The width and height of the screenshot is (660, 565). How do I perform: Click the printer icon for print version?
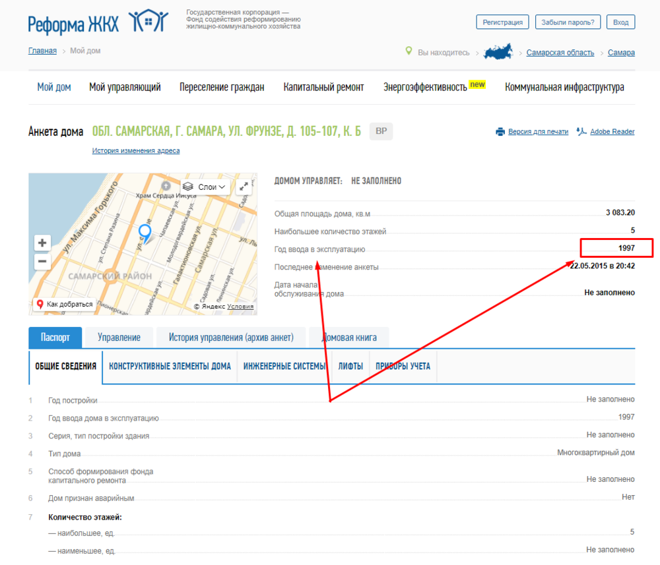[x=500, y=132]
